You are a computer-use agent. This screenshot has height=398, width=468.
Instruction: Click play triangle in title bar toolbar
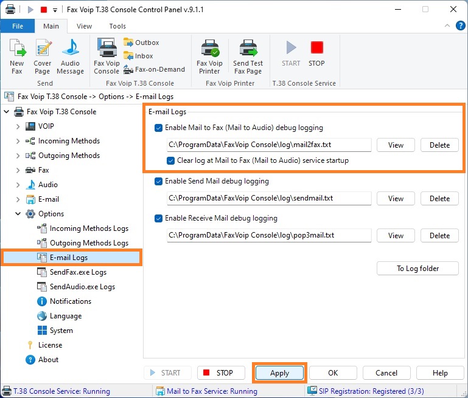click(30, 10)
